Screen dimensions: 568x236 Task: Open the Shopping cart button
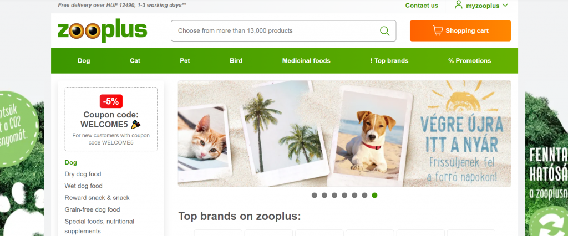(460, 31)
